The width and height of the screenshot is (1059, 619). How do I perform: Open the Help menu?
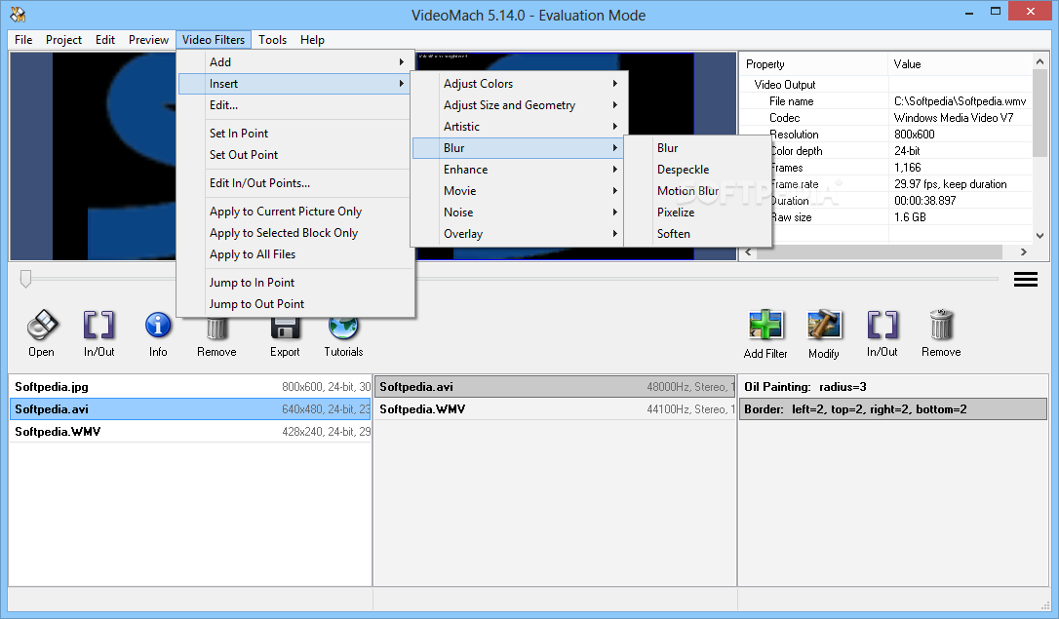pos(312,40)
